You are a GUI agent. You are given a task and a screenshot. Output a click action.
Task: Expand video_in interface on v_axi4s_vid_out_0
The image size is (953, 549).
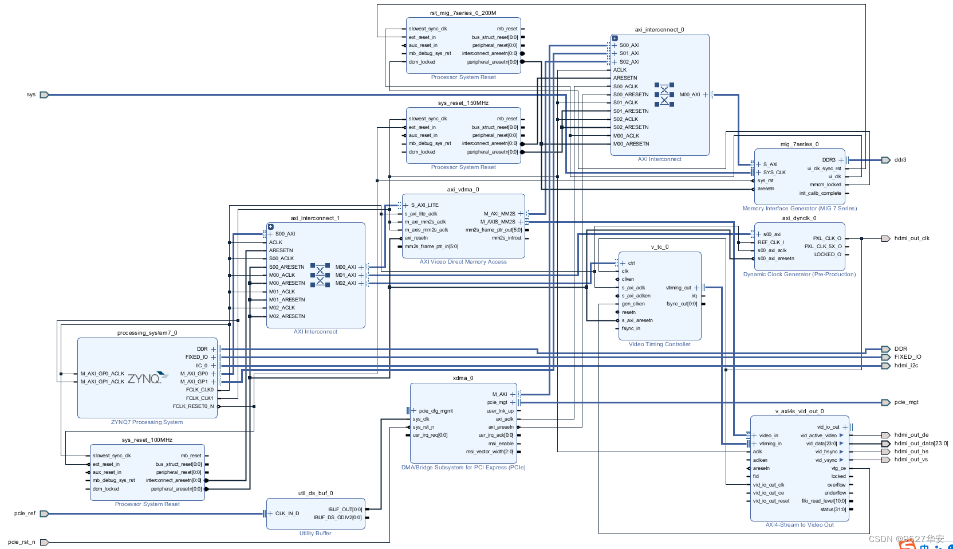(x=754, y=436)
